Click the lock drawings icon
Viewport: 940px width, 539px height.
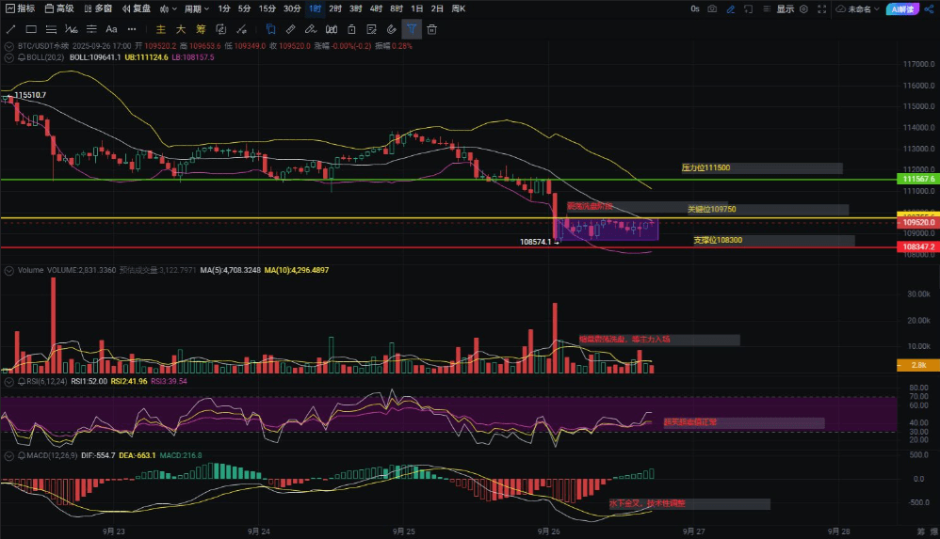coord(352,29)
